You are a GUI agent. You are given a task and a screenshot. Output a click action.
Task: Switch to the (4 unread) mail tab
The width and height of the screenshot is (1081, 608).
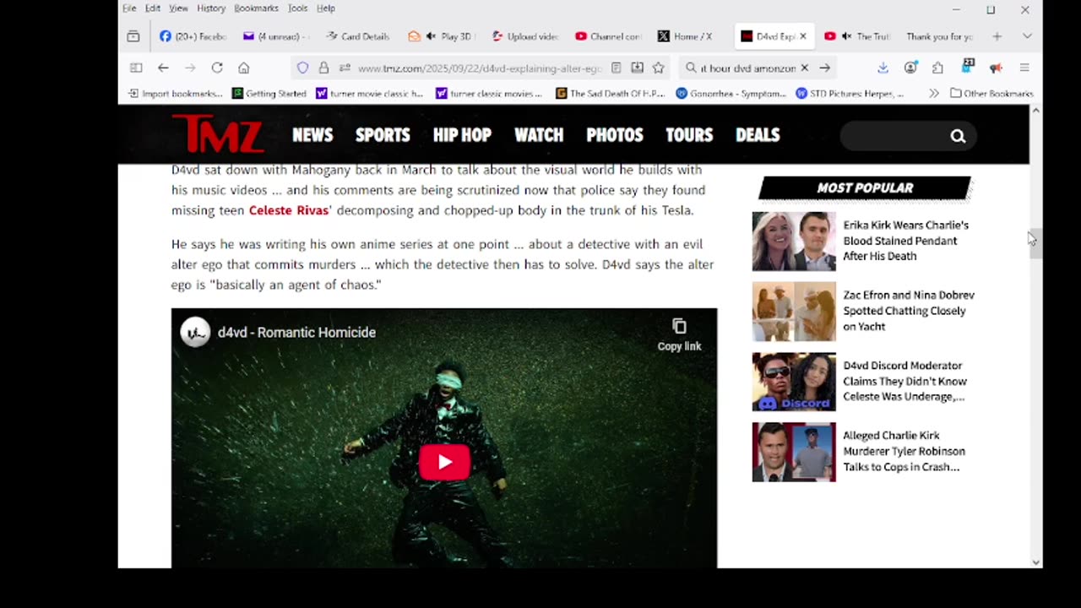click(275, 36)
